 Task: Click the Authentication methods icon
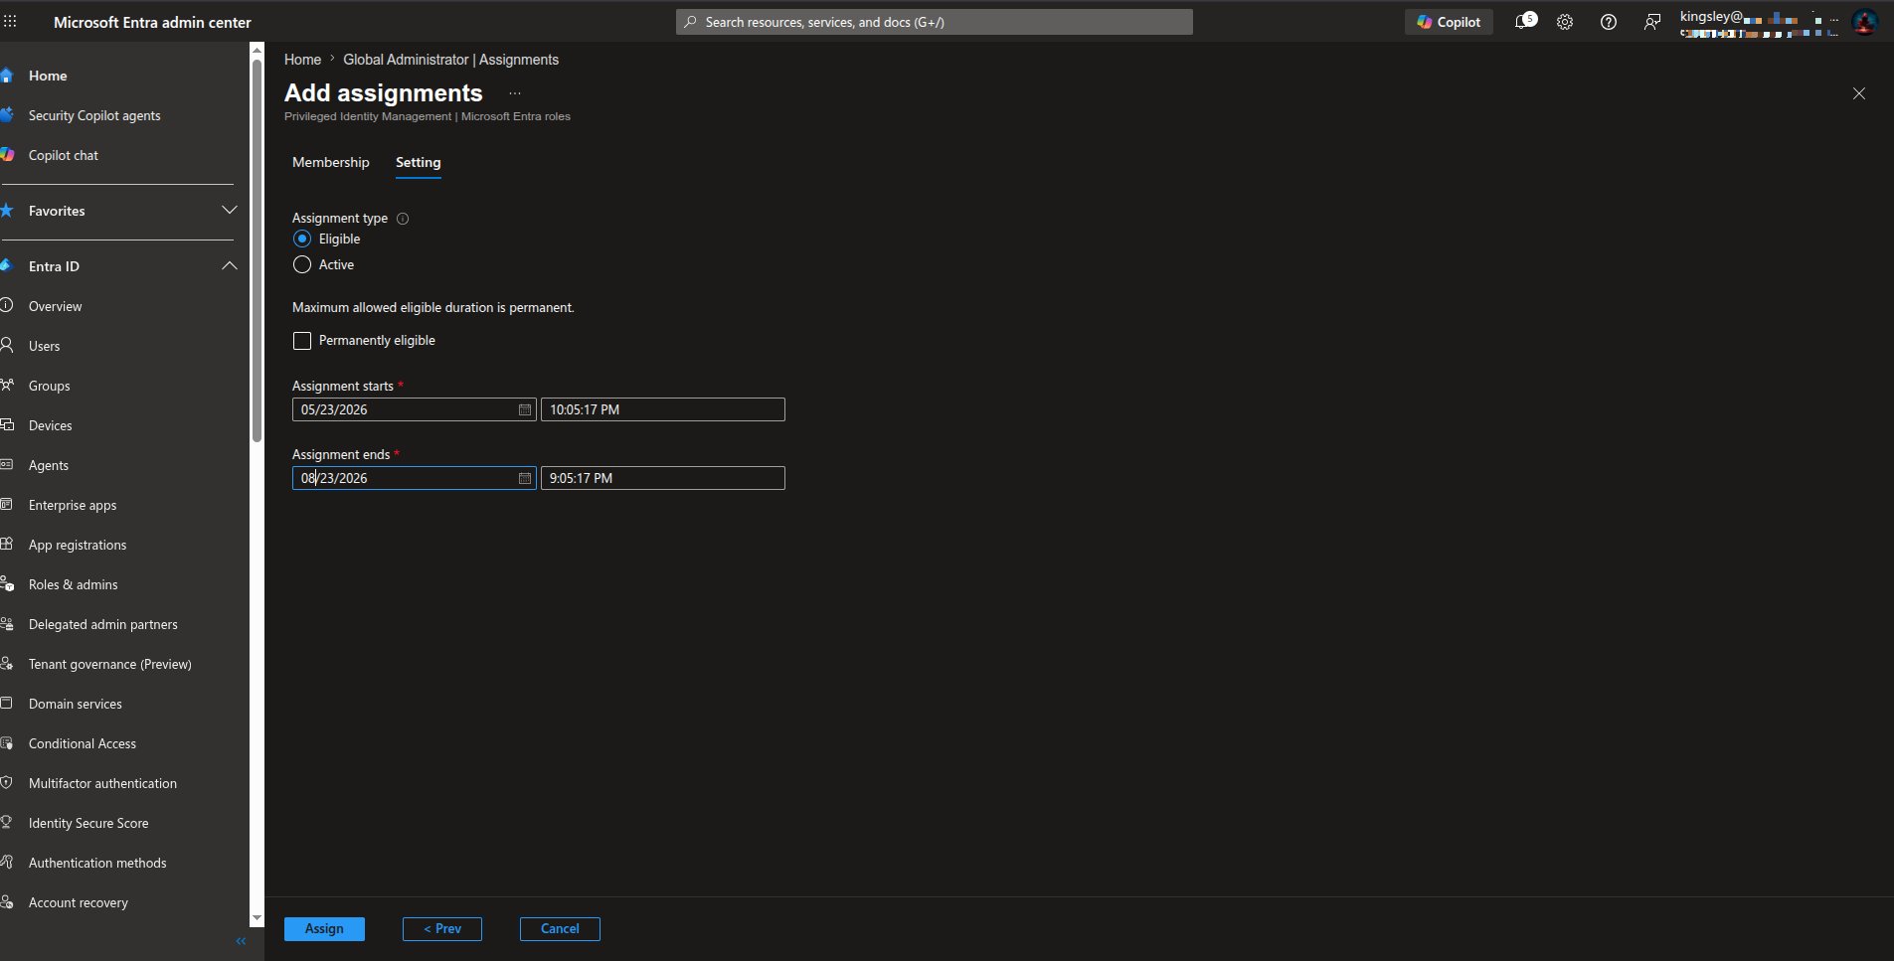pyautogui.click(x=6, y=863)
